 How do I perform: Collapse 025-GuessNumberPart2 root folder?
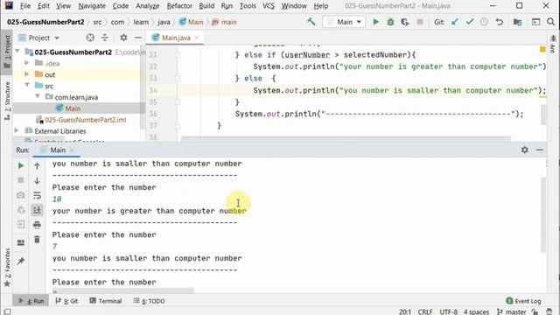click(17, 52)
